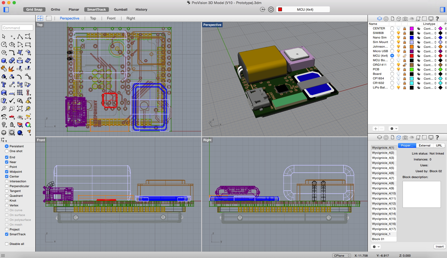447x258 pixels.
Task: Click the Insert button
Action: [440, 247]
